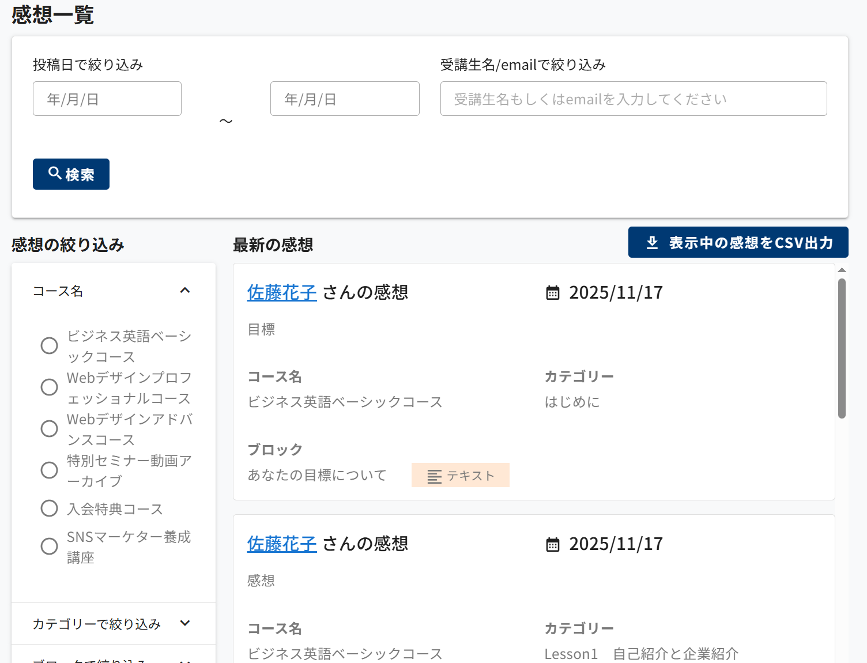
Task: Expand the bottom ブロック filter chevron
Action: [x=185, y=660]
